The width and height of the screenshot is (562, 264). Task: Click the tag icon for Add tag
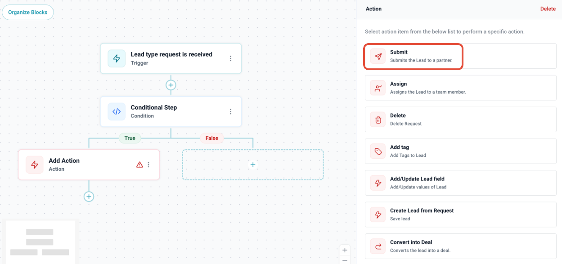(378, 151)
